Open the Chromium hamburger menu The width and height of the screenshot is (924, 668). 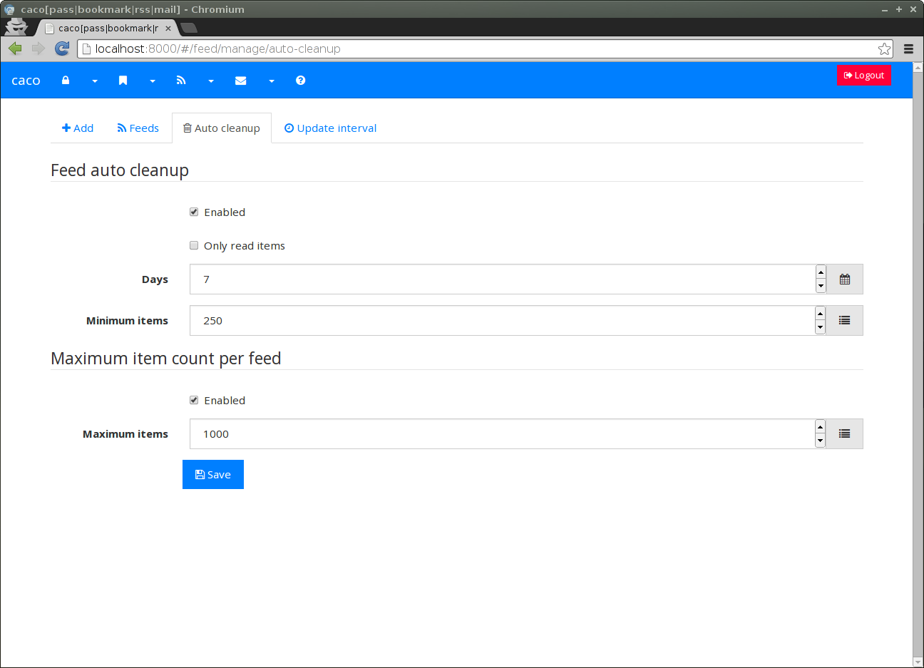click(x=908, y=49)
